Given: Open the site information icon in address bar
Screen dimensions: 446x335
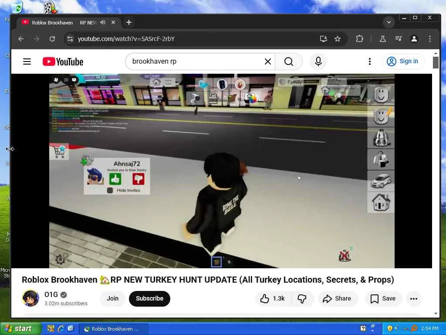Looking at the screenshot, I should [x=70, y=39].
